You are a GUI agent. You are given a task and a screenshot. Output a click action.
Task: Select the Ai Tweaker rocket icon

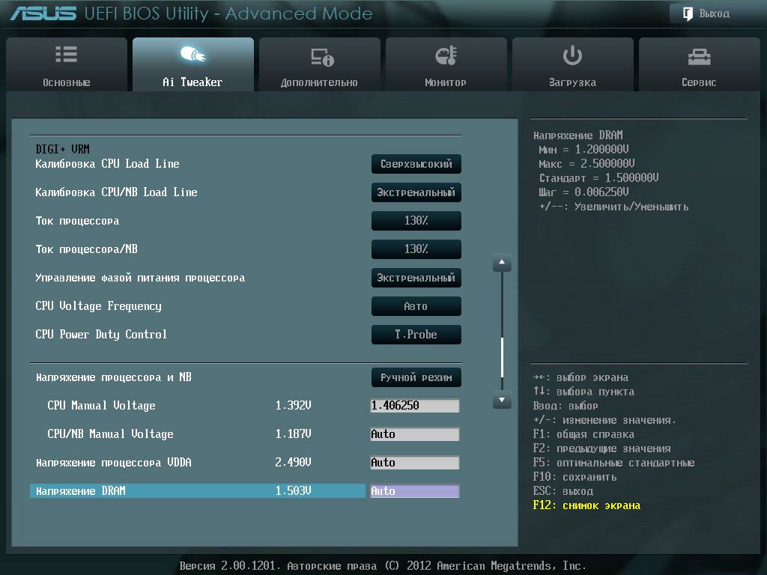pyautogui.click(x=192, y=55)
